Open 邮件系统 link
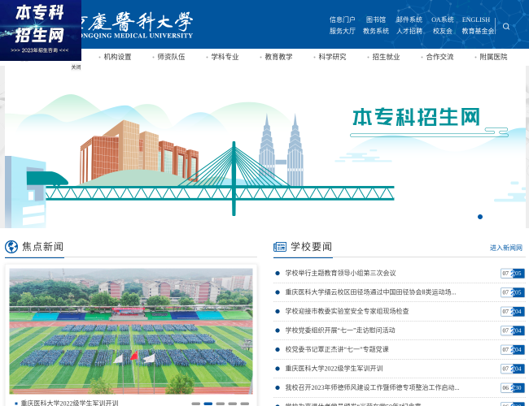 (x=409, y=19)
